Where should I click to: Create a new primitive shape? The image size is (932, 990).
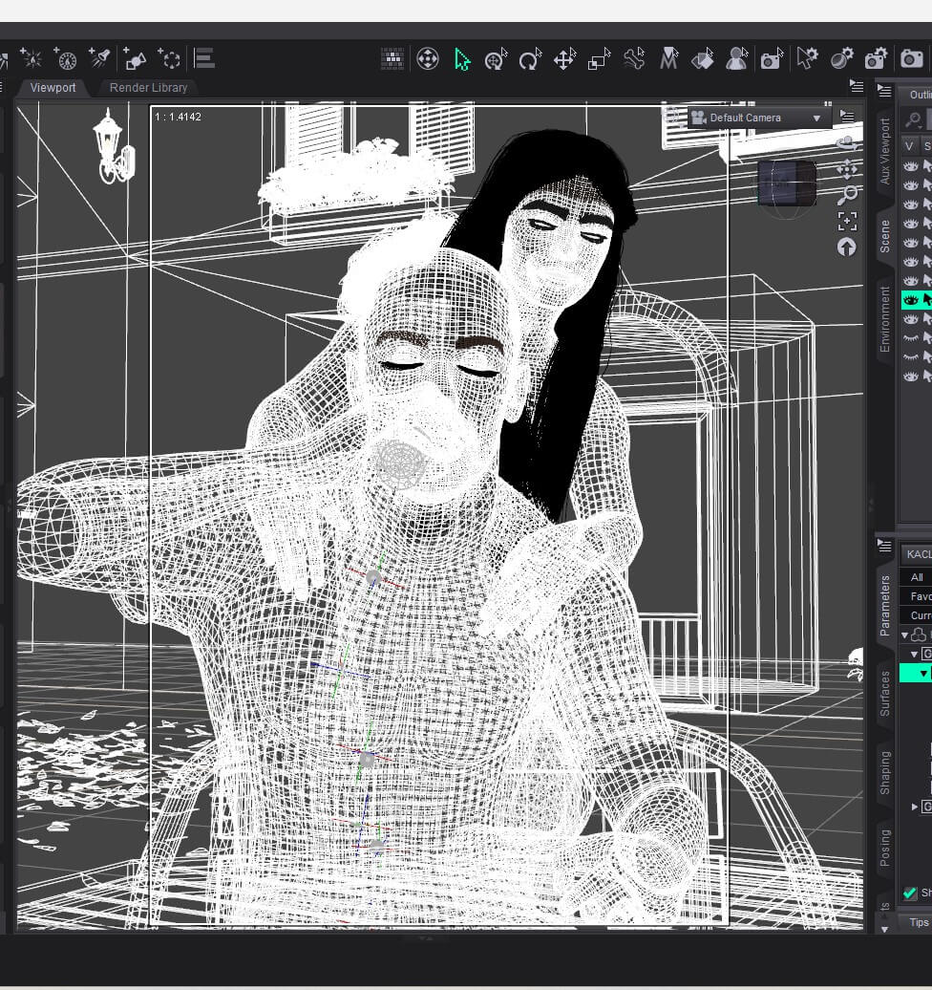pyautogui.click(x=134, y=58)
